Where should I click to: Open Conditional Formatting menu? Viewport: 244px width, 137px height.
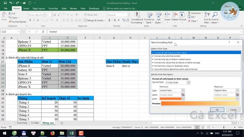(x=137, y=18)
